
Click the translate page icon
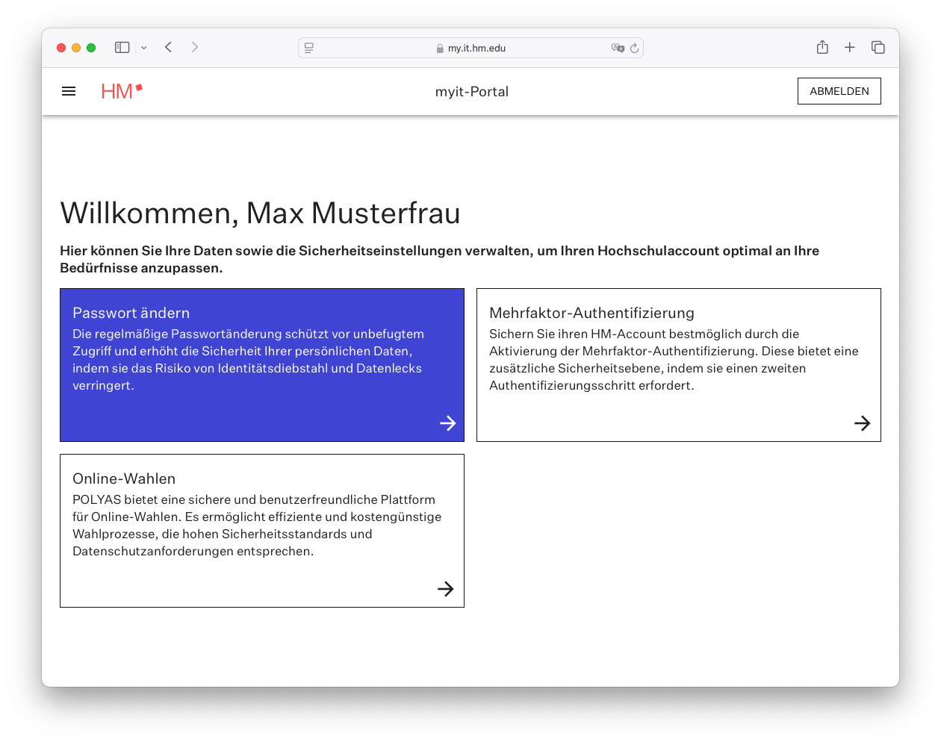tap(618, 49)
